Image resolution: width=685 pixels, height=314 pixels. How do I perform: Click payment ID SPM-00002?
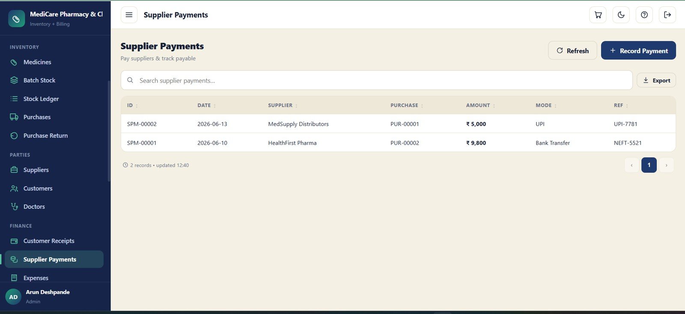pos(142,124)
